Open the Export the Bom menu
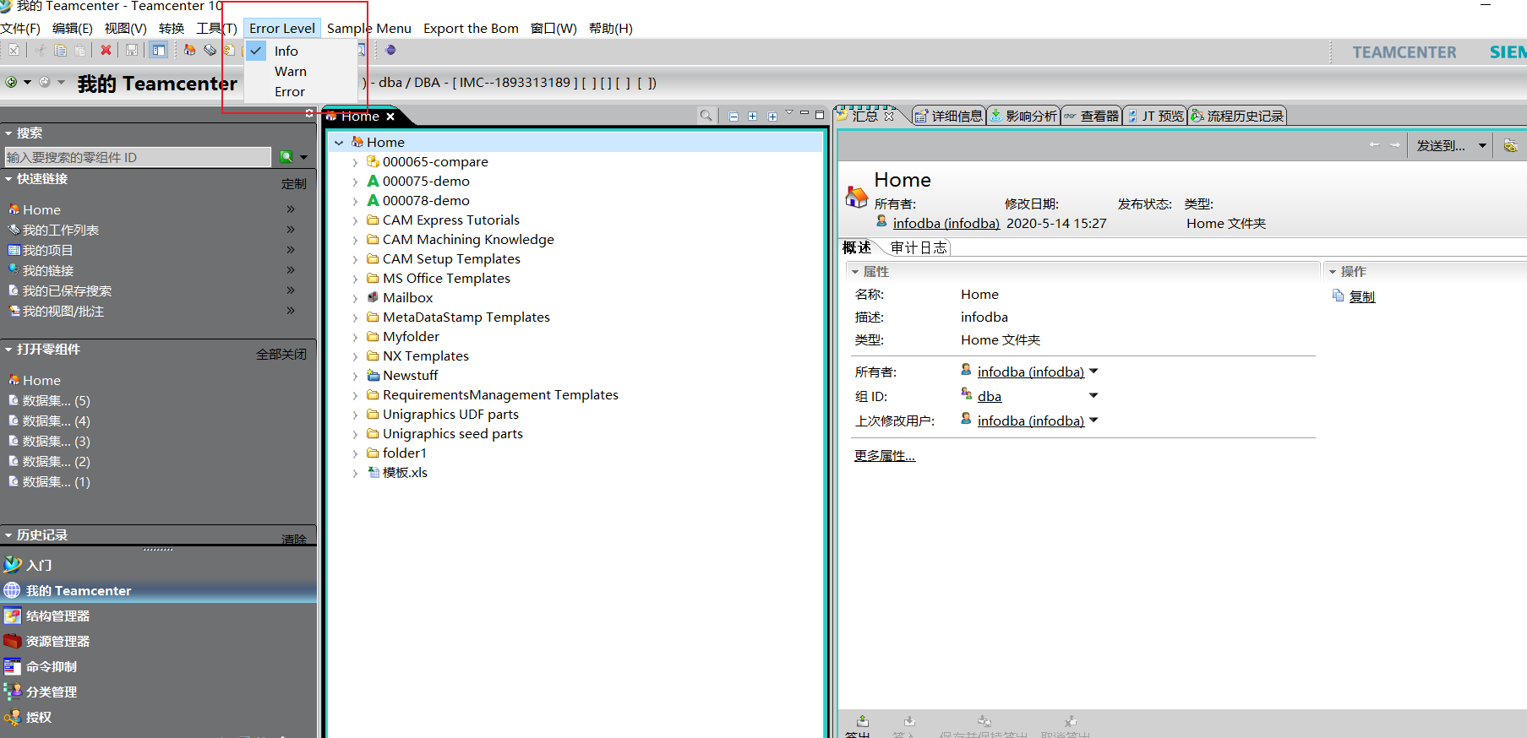The image size is (1527, 738). [471, 28]
